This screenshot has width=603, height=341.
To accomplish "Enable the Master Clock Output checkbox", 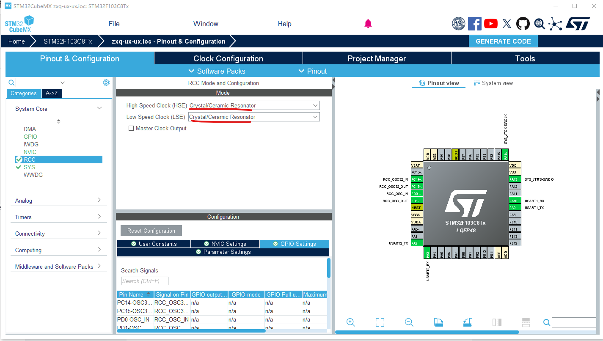I will click(131, 128).
